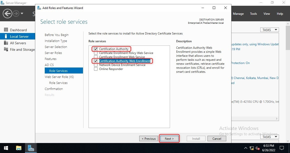Check Certificate Enrollment Policy Web Service

[x=95, y=53]
